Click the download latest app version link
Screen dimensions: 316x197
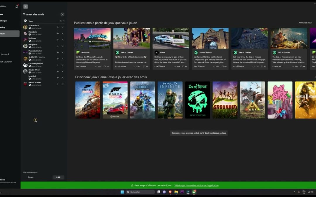pyautogui.click(x=197, y=185)
